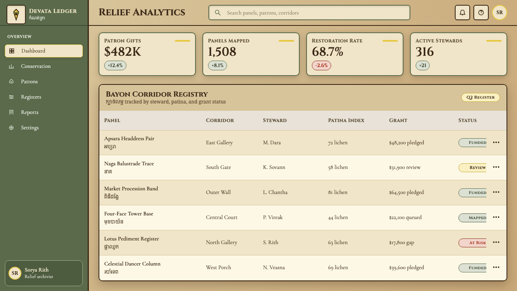This screenshot has width=517, height=291.
Task: Open Conservation via its chart icon
Action: [x=11, y=66]
